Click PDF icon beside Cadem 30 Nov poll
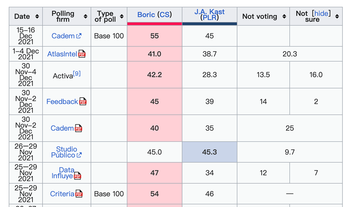The height and width of the screenshot is (207, 352). 79,129
